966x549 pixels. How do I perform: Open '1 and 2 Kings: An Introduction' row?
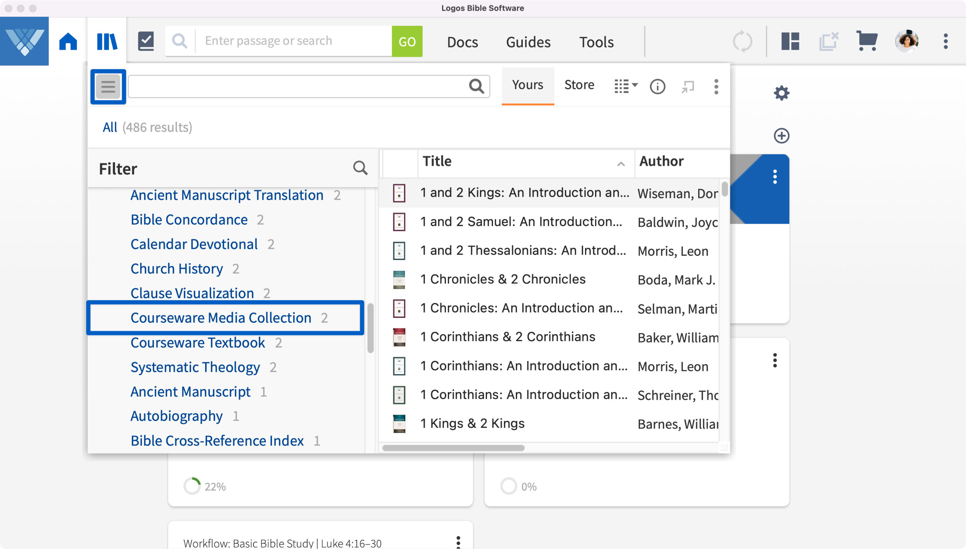[x=549, y=193]
